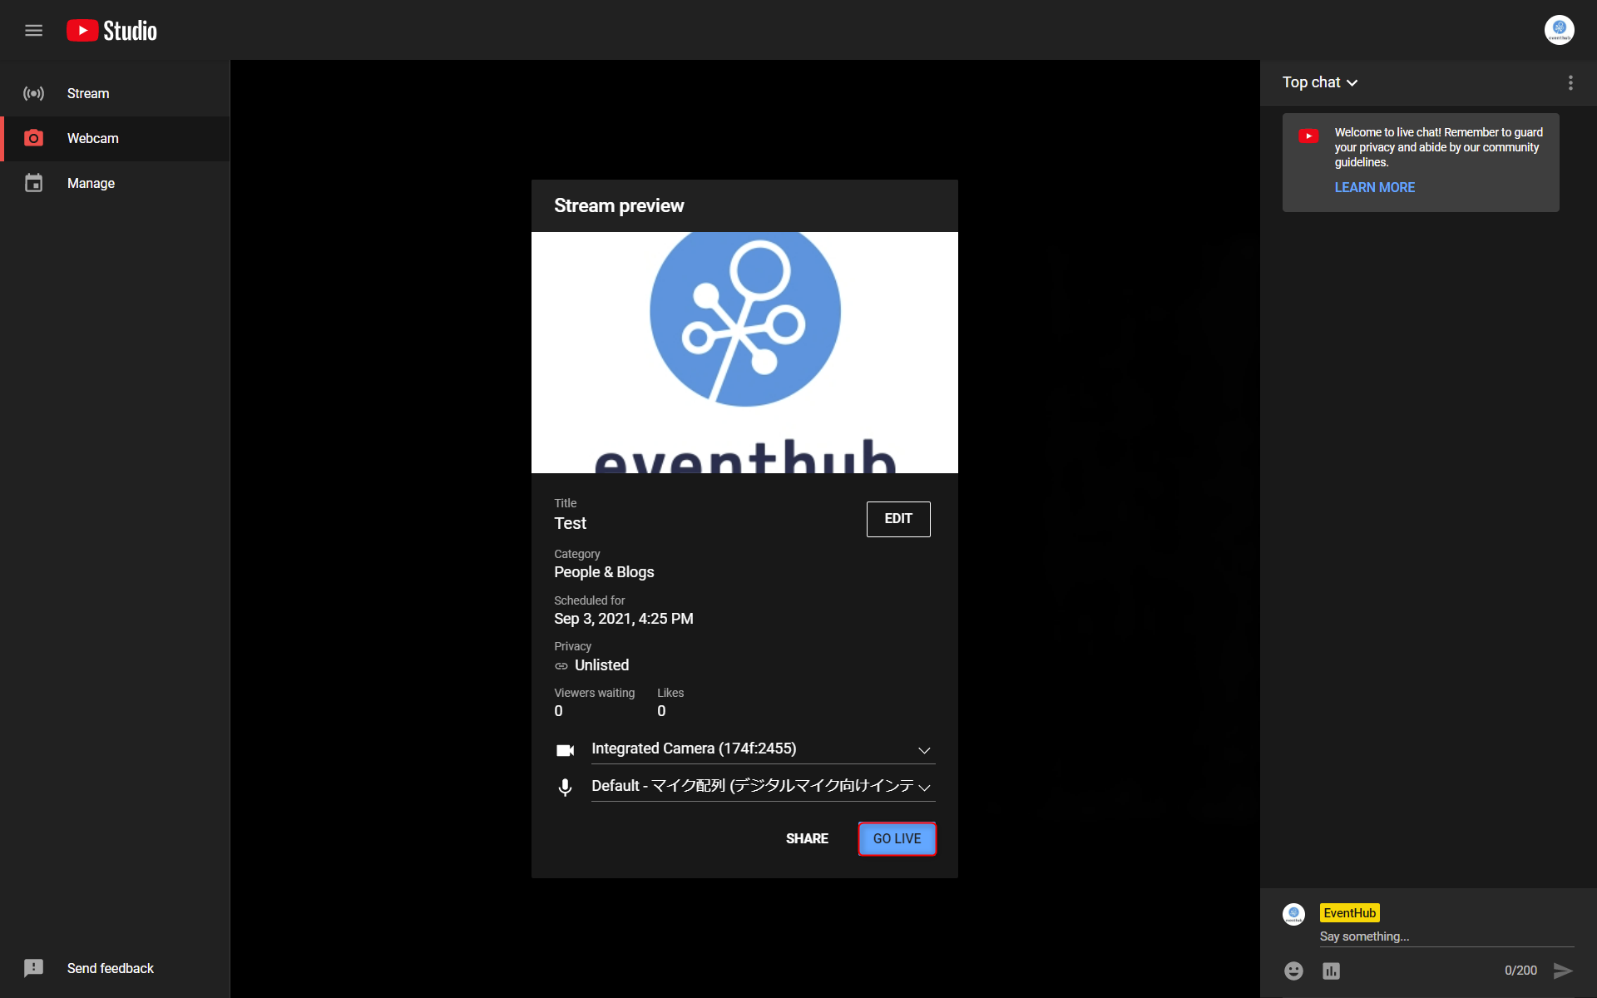
Task: Click the YouTube icon in welcome message
Action: (1308, 136)
